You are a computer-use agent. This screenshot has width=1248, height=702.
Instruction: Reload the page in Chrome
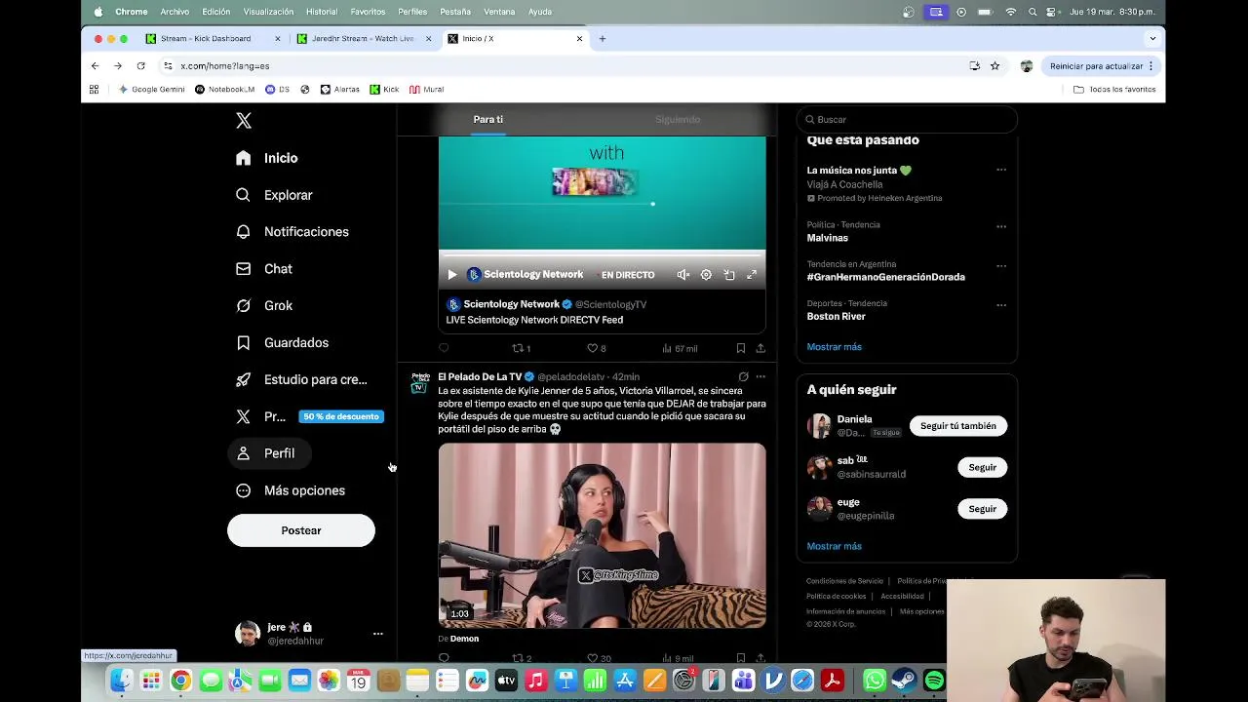(140, 66)
